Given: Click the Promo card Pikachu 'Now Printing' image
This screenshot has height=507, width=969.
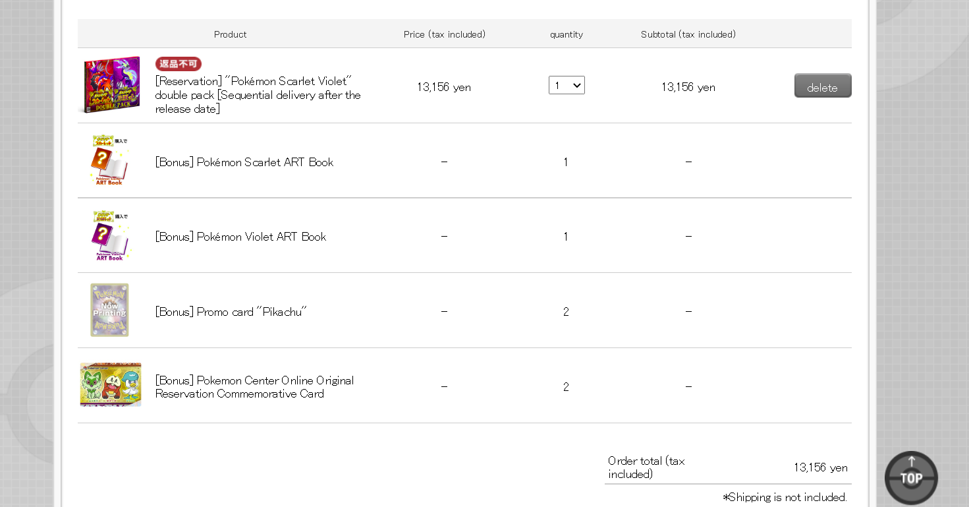Looking at the screenshot, I should [x=109, y=310].
